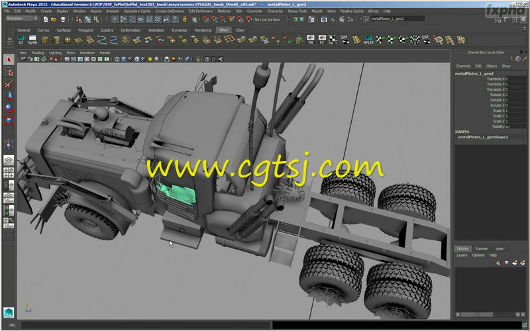Click the FN shelf button
Image resolution: width=530 pixels, height=331 pixels.
point(311,40)
